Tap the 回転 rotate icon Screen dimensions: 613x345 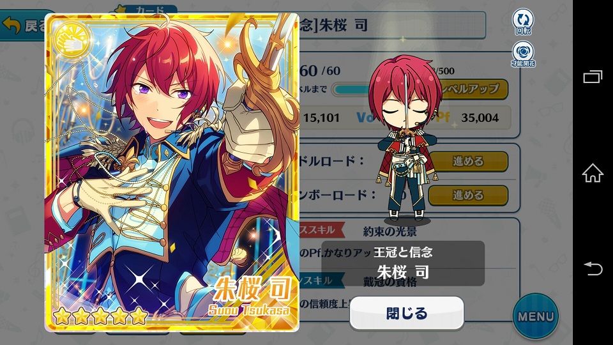pyautogui.click(x=523, y=22)
